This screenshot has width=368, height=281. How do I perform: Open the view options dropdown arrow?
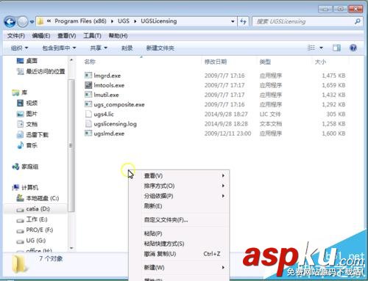coord(321,48)
